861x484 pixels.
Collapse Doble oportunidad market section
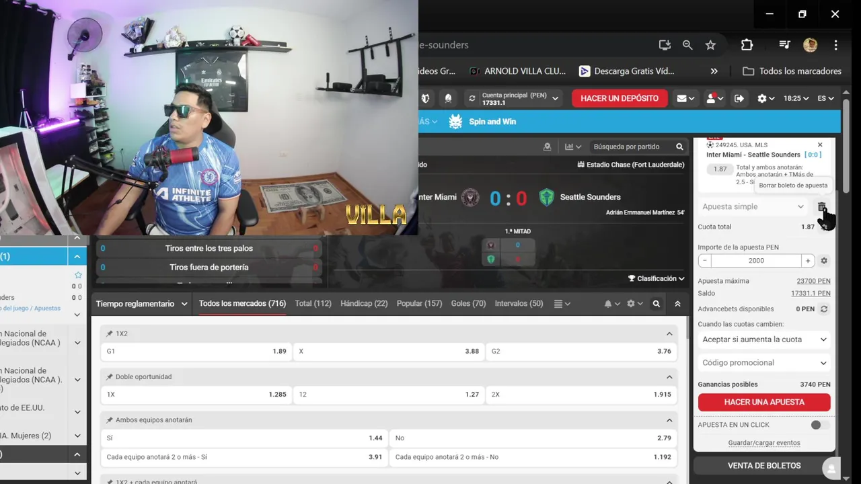pos(669,376)
